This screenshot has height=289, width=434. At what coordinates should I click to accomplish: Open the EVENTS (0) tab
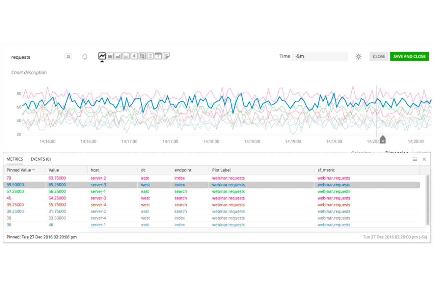[41, 159]
